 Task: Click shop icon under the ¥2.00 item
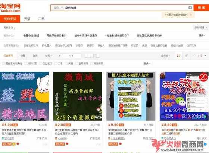coord(56,138)
